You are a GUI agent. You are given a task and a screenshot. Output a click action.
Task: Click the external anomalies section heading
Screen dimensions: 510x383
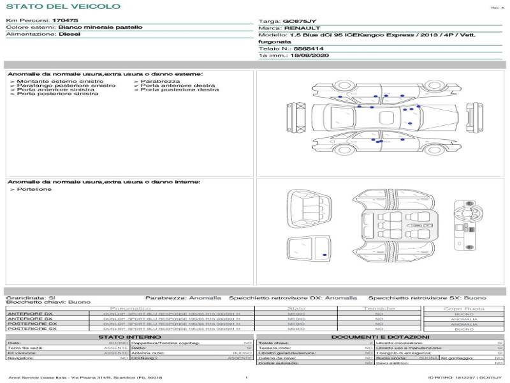tap(105, 74)
